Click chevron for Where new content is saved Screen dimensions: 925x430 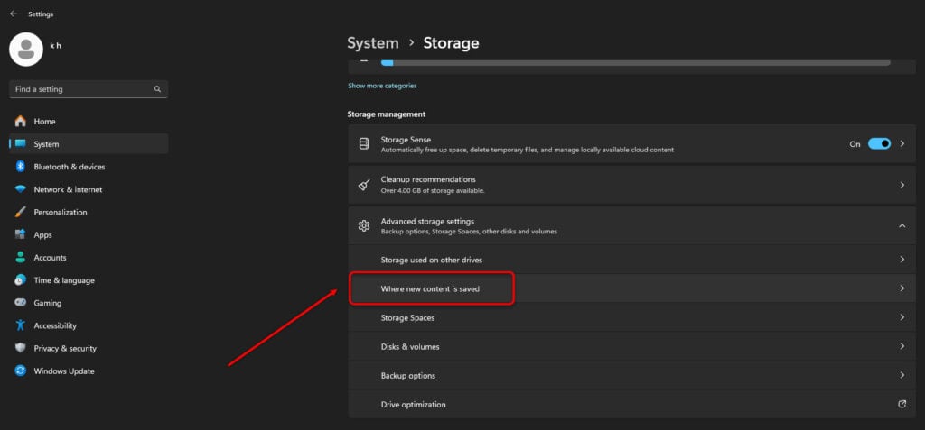point(902,288)
